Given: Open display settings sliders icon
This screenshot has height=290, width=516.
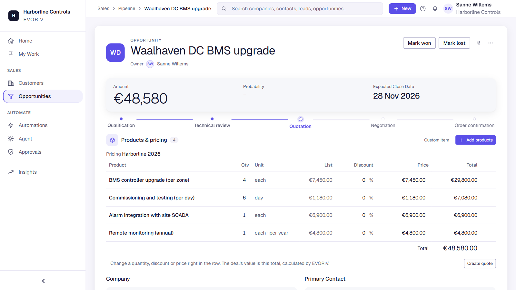Looking at the screenshot, I should pyautogui.click(x=479, y=43).
